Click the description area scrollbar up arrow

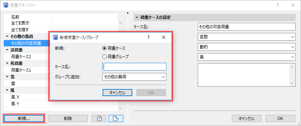pos(292,67)
